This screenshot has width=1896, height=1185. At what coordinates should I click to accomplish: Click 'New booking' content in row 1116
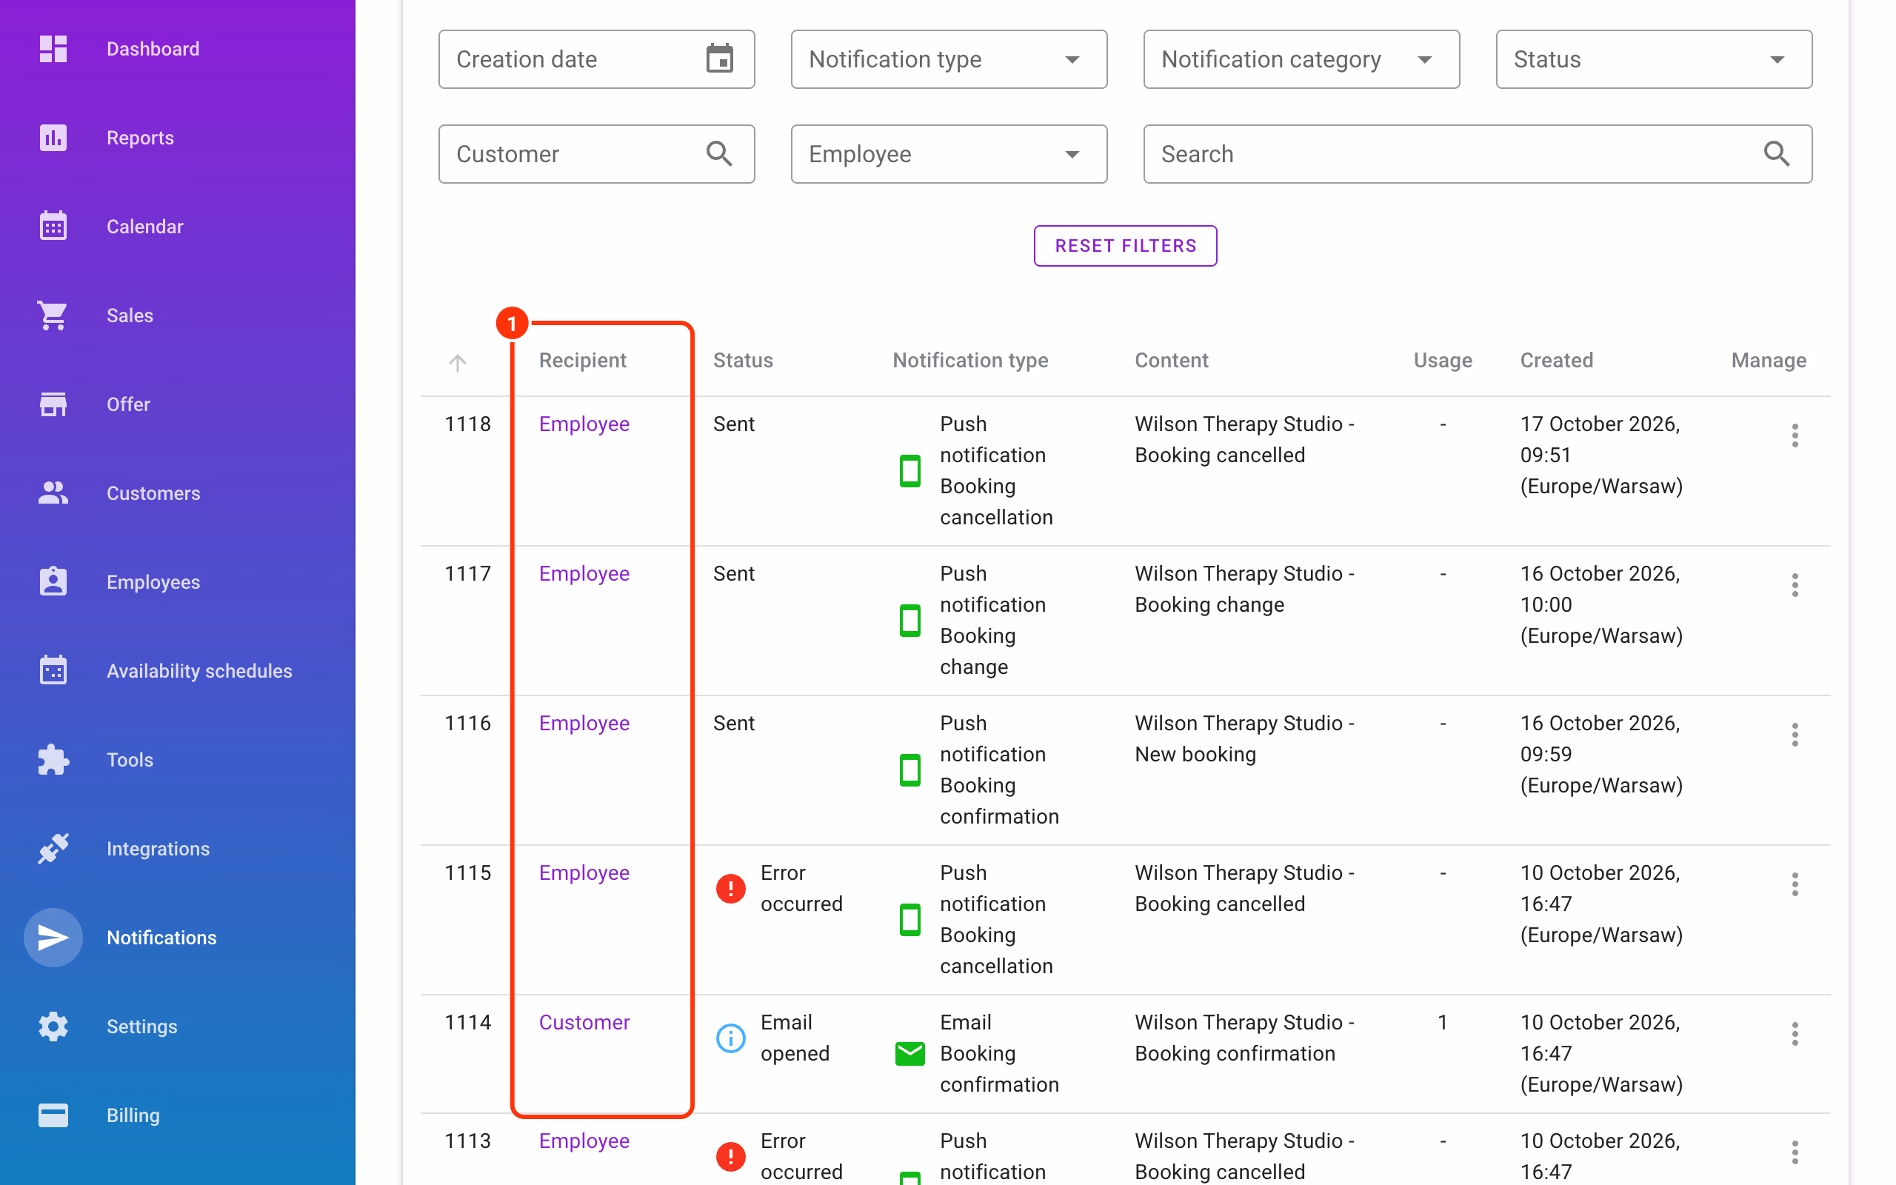1195,754
